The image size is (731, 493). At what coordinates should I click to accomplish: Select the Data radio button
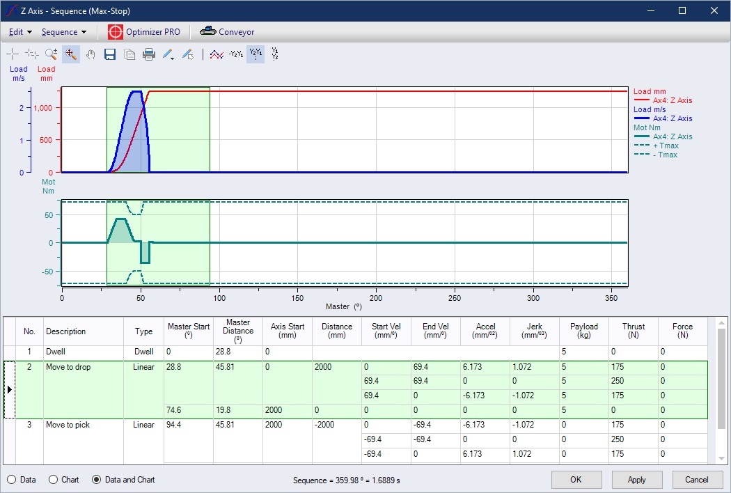pos(12,480)
